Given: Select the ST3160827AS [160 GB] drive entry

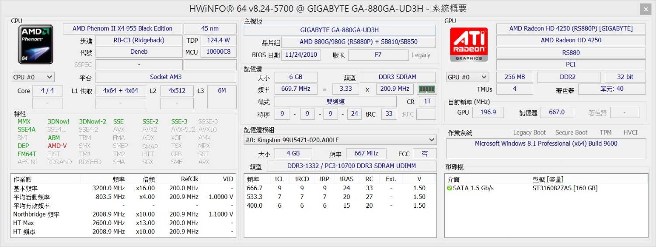Looking at the screenshot, I should pyautogui.click(x=565, y=188).
